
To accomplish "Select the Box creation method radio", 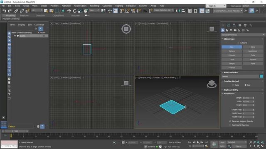I will coord(246,85).
